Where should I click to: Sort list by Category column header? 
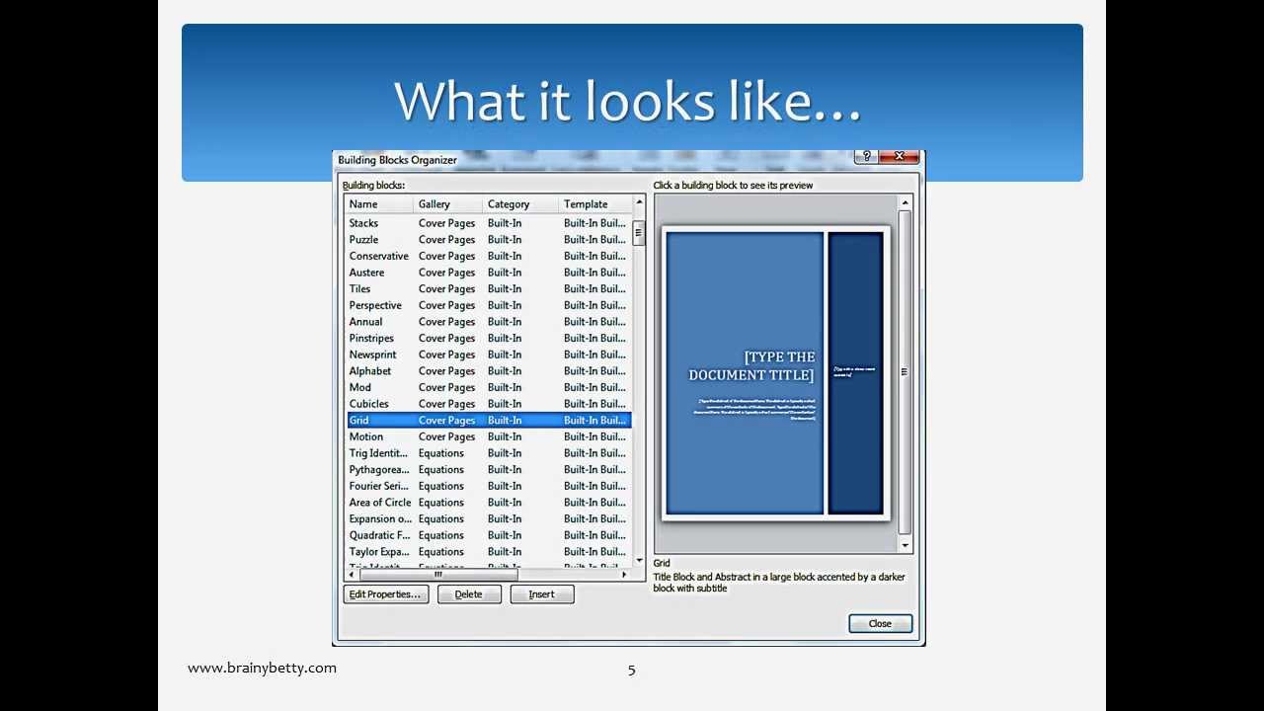pos(520,204)
